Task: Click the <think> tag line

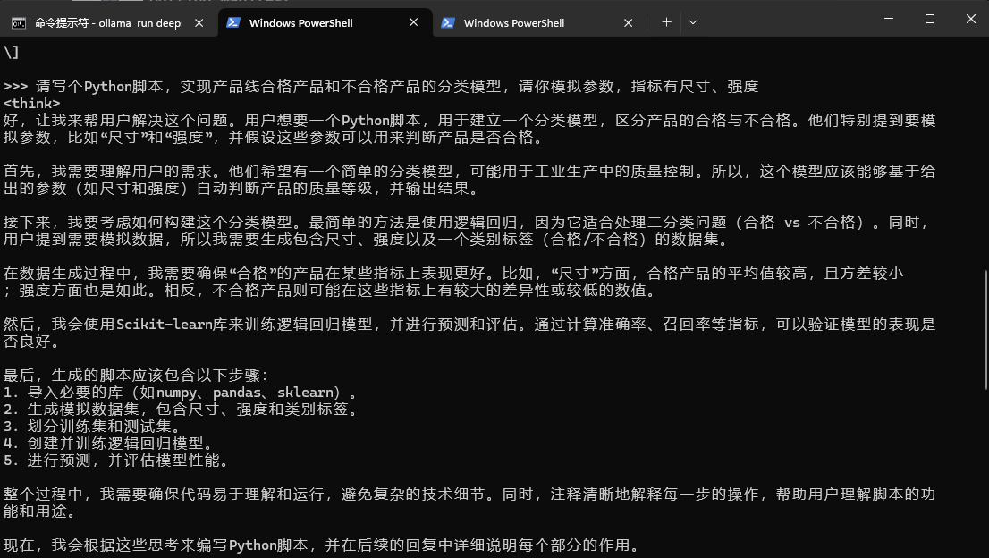Action: pos(31,104)
